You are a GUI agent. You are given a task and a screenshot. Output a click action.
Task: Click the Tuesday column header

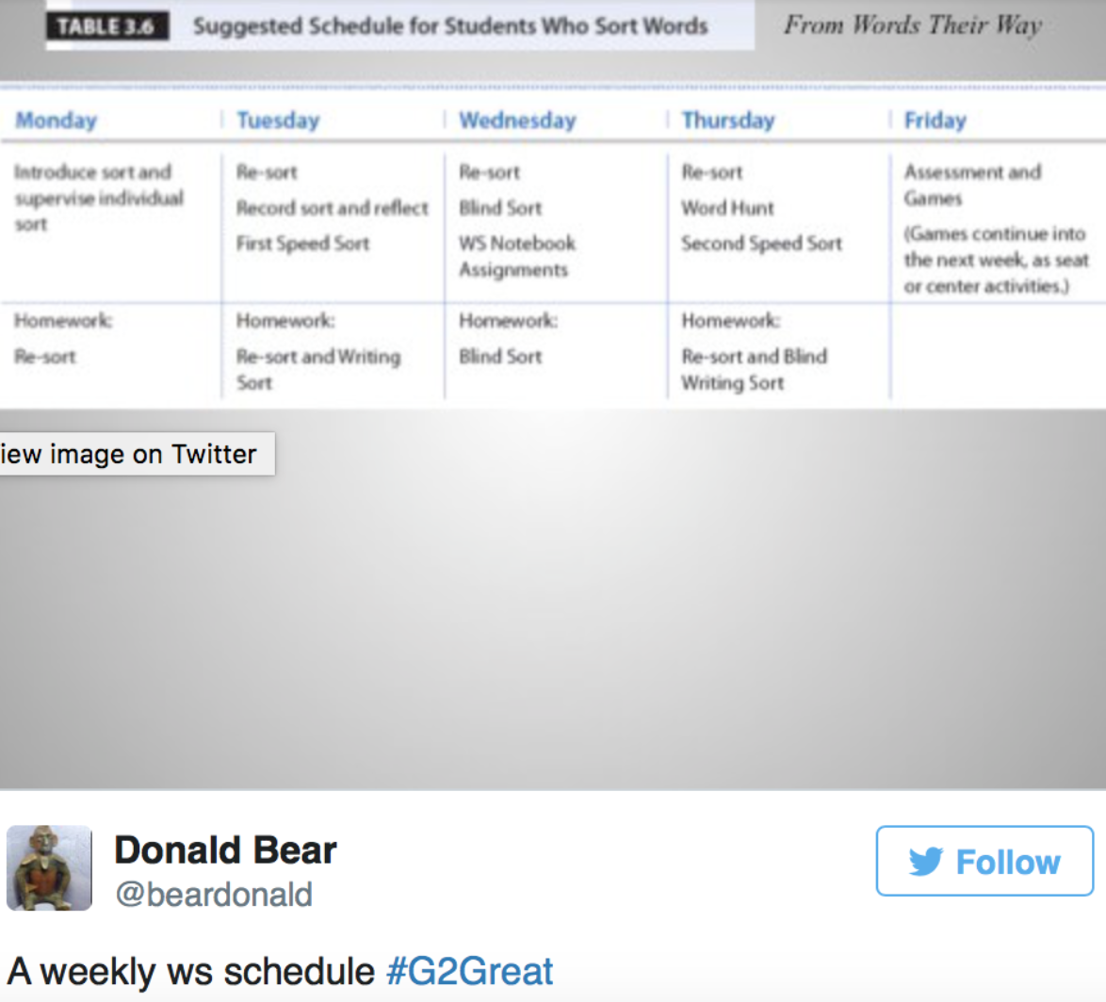click(278, 120)
